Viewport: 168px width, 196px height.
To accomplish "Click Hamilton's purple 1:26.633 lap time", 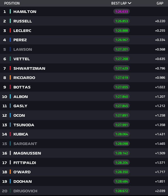I will (122, 12).
